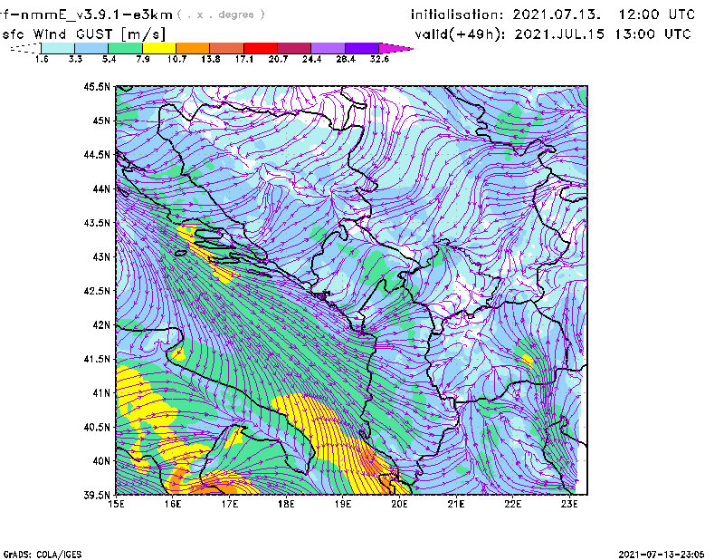This screenshot has width=724, height=560.
Task: Select the yellow legend swatch (7.9–10.7)
Action: coord(159,48)
